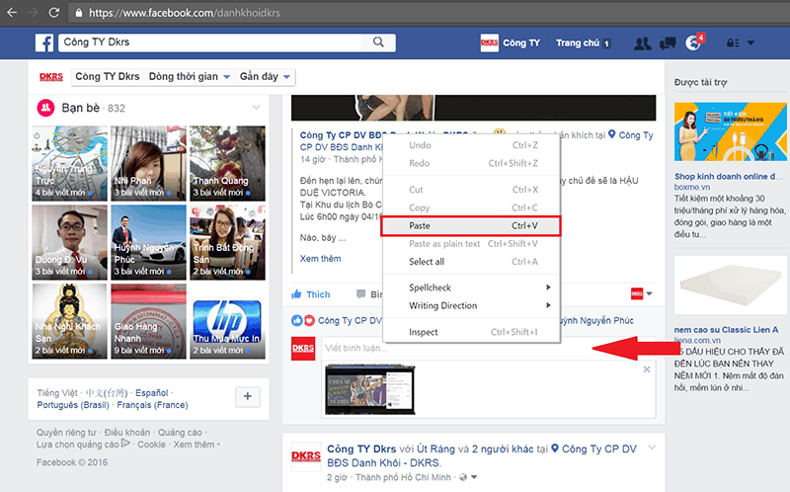Open the sponsored boxme.vn ad image
This screenshot has height=492, width=790.
pos(730,132)
